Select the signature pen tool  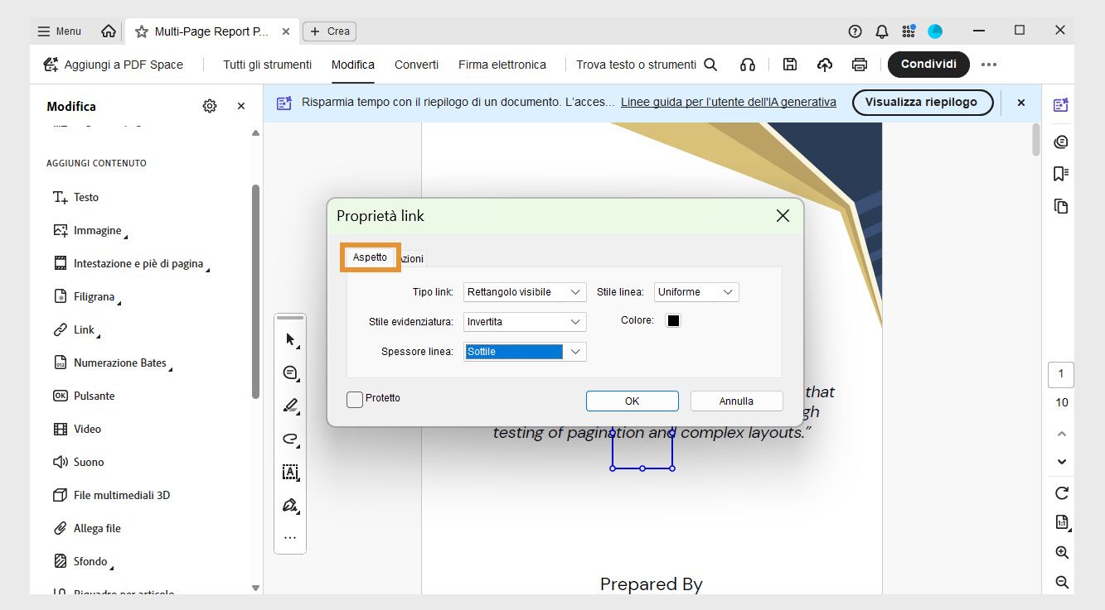coord(289,505)
